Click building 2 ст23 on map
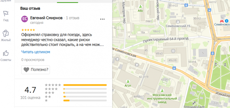Viewport: 230px width, 108px height. (217, 103)
